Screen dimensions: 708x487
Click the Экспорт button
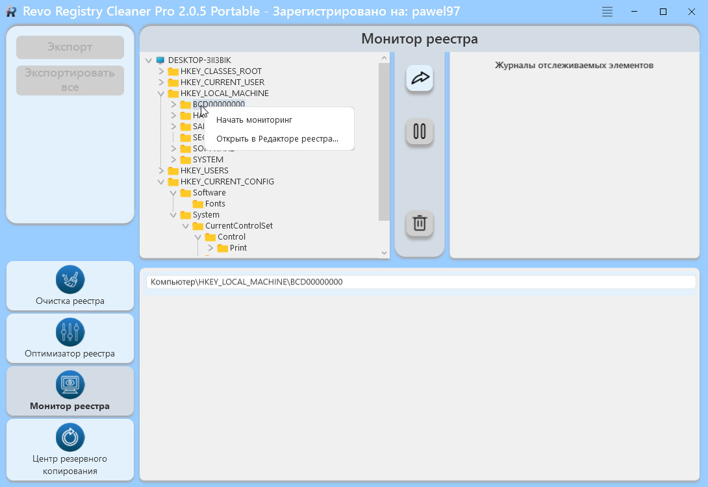70,47
